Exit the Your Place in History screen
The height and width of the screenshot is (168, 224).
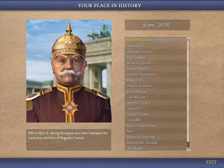212,162
